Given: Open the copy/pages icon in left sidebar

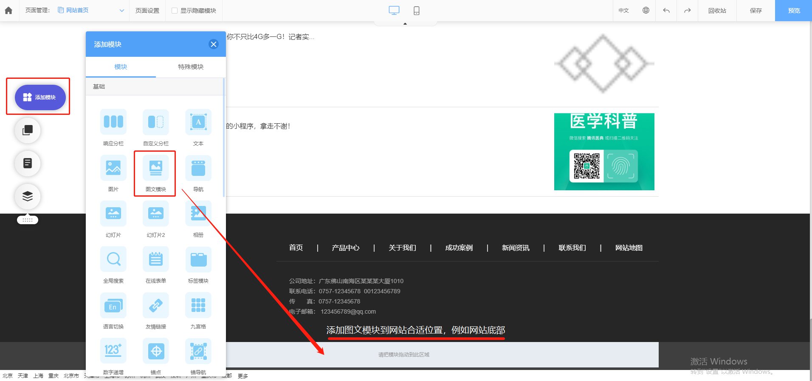Looking at the screenshot, I should pyautogui.click(x=28, y=130).
